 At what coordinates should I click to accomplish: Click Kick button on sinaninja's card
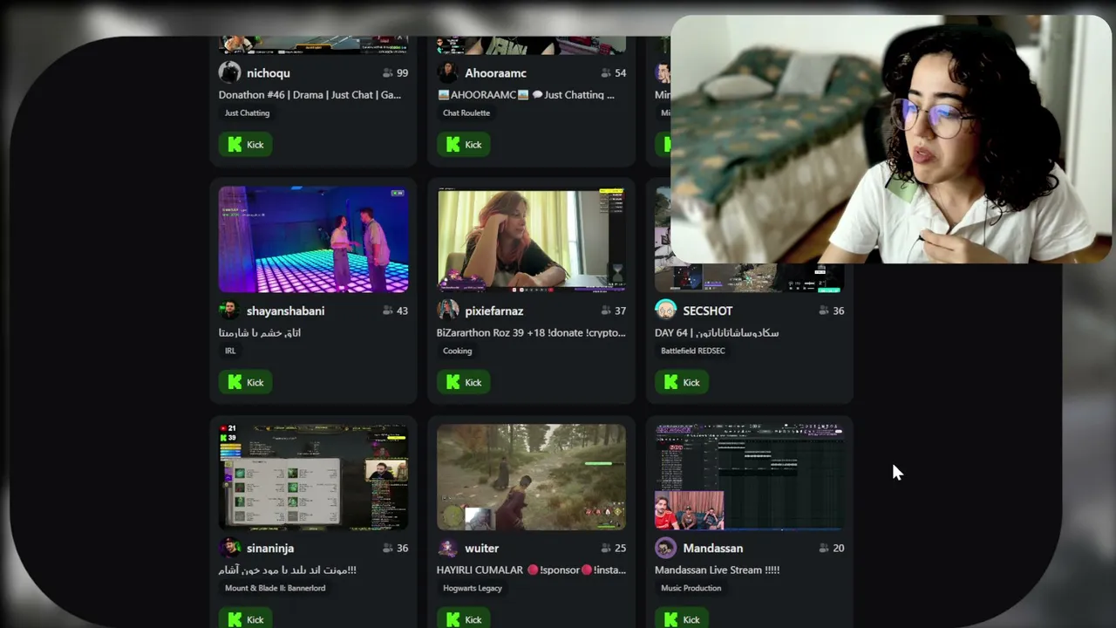point(245,618)
